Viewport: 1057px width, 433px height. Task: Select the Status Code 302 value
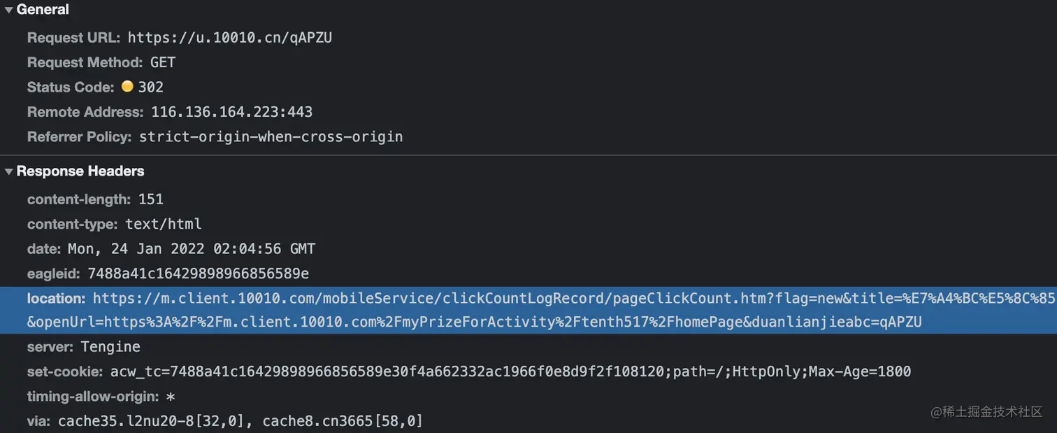point(151,87)
